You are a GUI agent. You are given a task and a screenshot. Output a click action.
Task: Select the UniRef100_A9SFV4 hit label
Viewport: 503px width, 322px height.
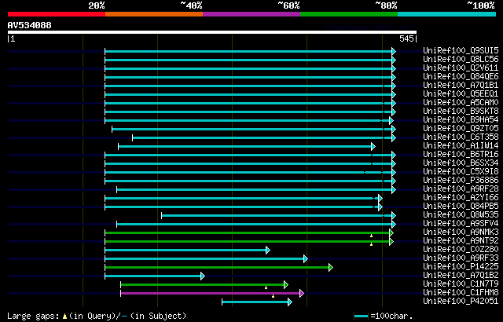[x=461, y=224]
